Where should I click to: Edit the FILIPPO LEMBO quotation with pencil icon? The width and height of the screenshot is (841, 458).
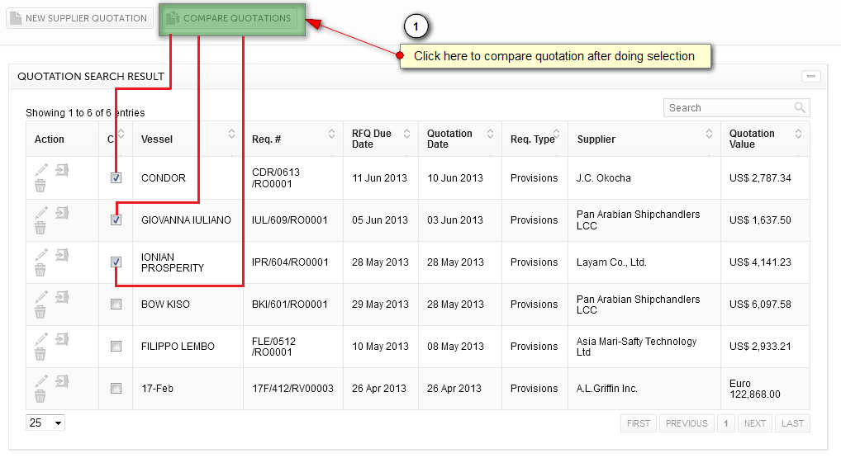[x=41, y=338]
